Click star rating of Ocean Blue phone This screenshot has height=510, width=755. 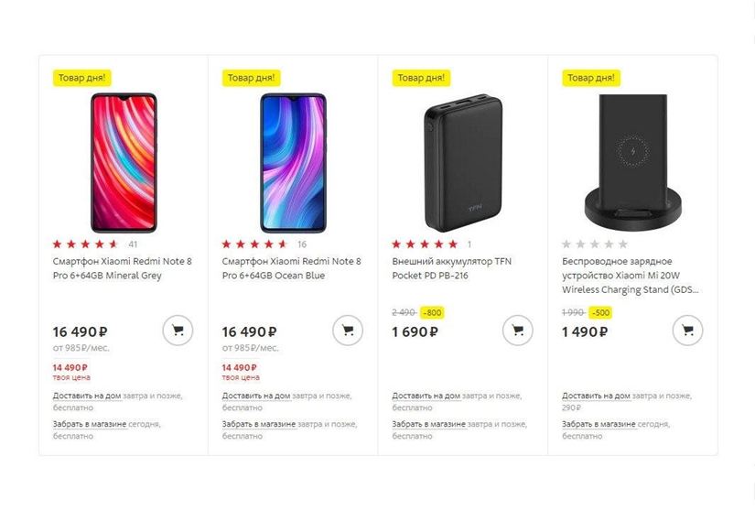255,244
